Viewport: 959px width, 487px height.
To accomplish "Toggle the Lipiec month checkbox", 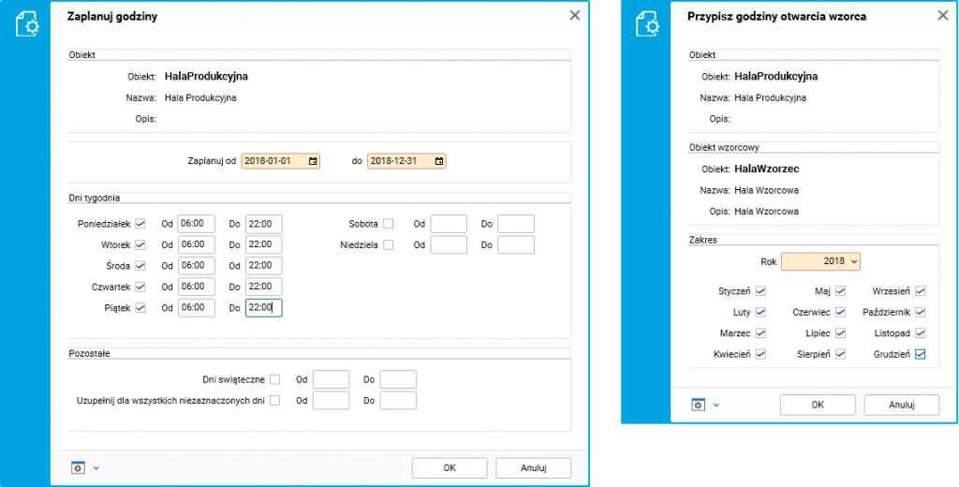I will [x=840, y=332].
